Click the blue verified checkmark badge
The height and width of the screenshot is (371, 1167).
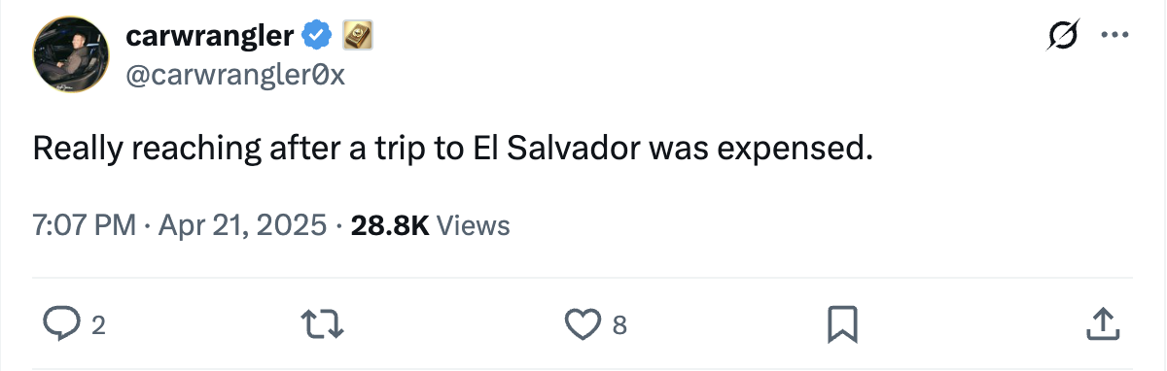click(x=315, y=38)
